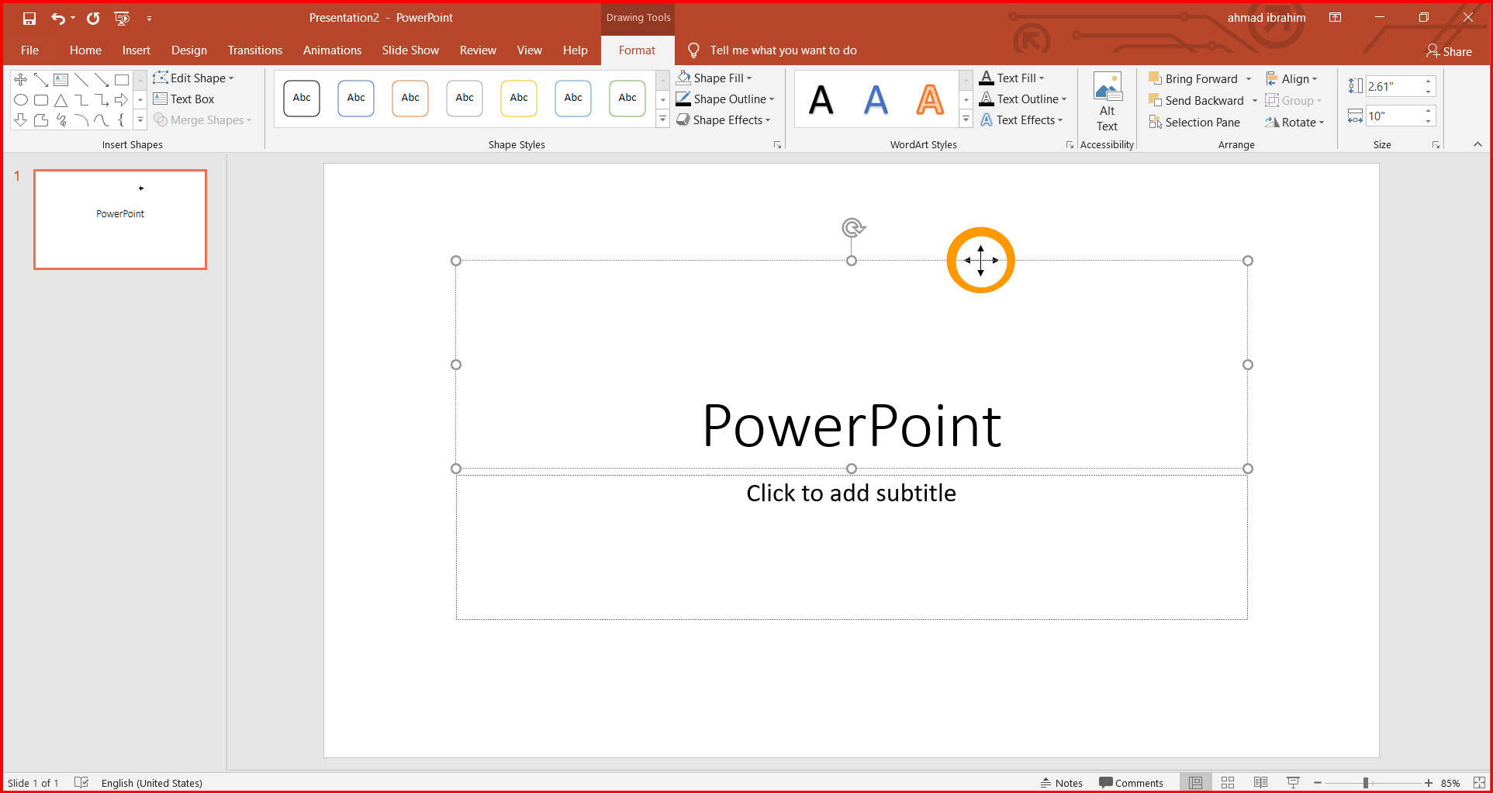This screenshot has height=793, width=1493.
Task: Open the Size dialog launcher
Action: (1436, 145)
